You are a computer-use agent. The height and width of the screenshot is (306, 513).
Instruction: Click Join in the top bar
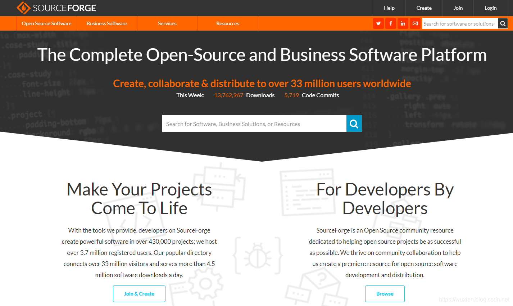pos(458,8)
